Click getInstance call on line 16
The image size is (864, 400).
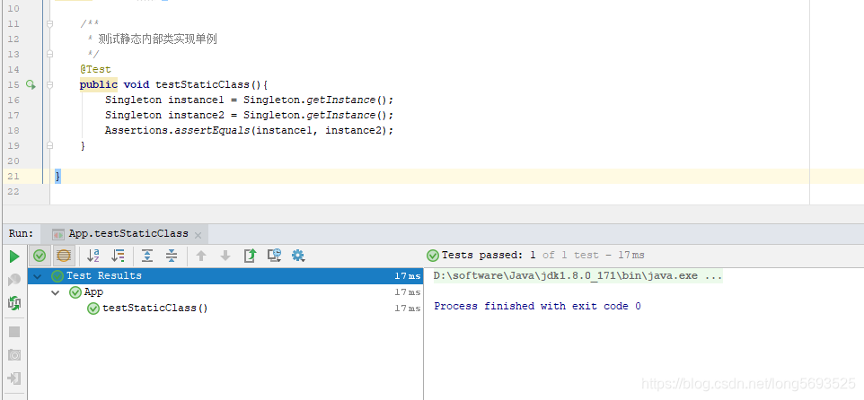point(341,100)
